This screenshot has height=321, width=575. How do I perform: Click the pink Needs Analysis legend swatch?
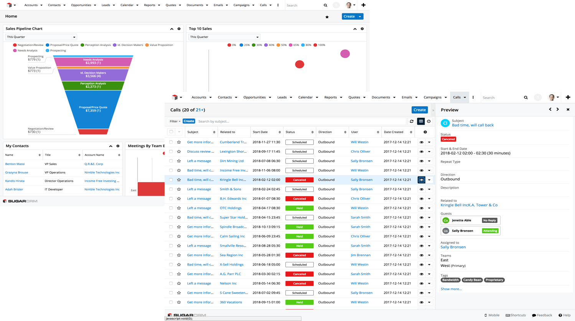15,51
